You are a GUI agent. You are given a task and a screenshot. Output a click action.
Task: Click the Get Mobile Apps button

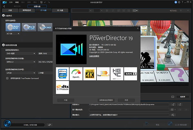106,100
